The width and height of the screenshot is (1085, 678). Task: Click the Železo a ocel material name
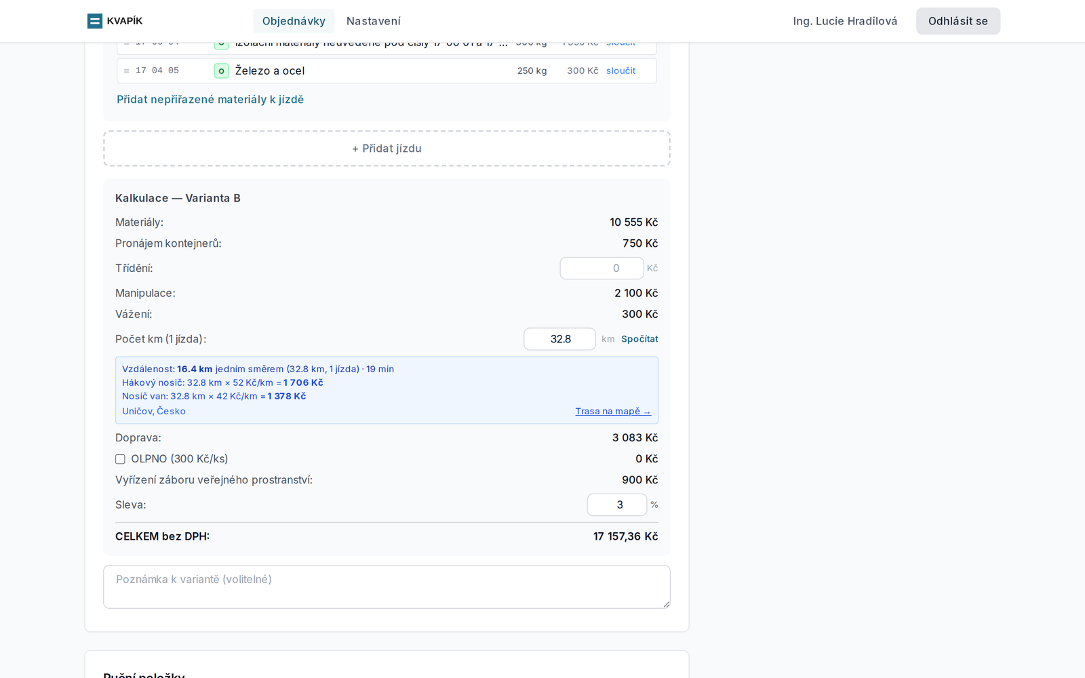coord(270,71)
